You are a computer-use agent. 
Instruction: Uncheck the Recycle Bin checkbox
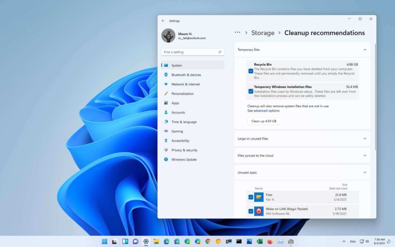pyautogui.click(x=251, y=71)
